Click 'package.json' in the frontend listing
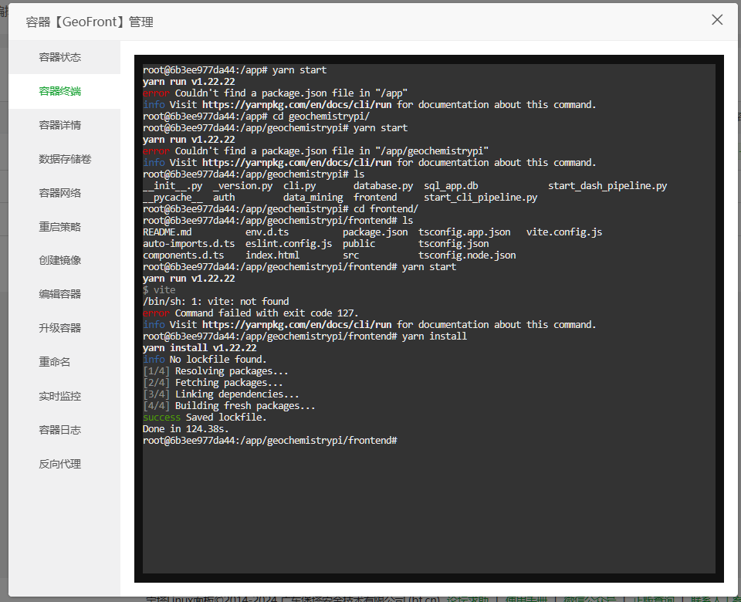 (x=375, y=232)
